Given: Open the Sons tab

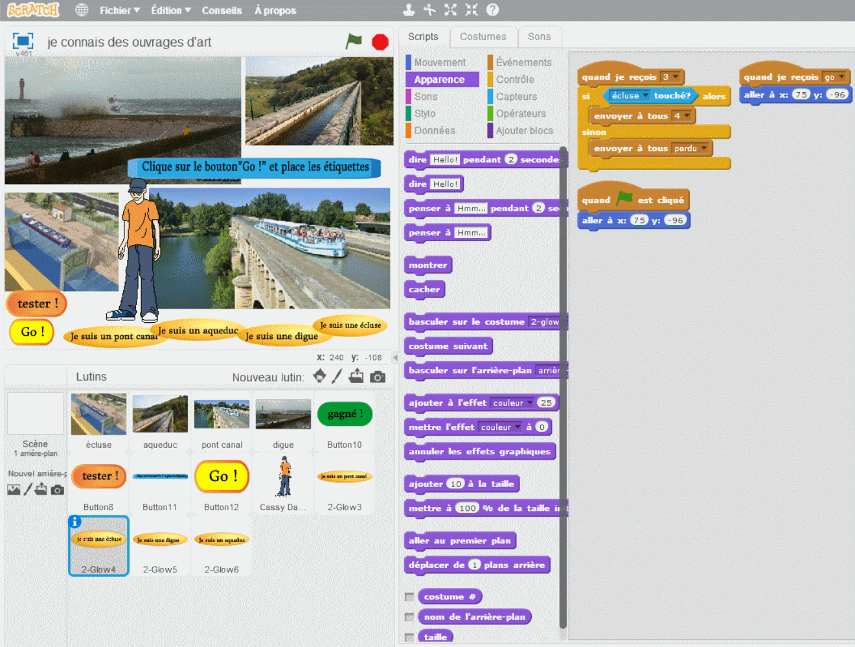Looking at the screenshot, I should click(x=538, y=37).
